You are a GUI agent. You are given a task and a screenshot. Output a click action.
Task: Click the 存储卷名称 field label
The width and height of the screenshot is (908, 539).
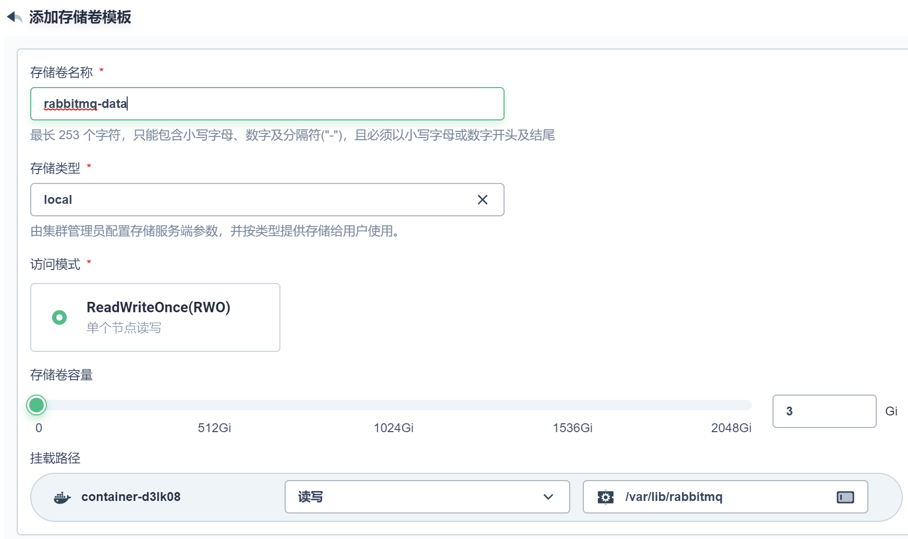[x=62, y=72]
